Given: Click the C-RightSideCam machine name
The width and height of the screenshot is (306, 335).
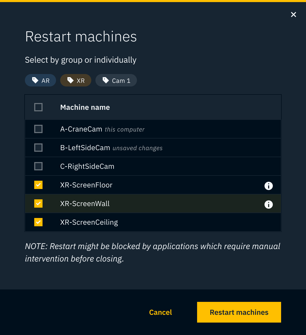Looking at the screenshot, I should tap(87, 166).
